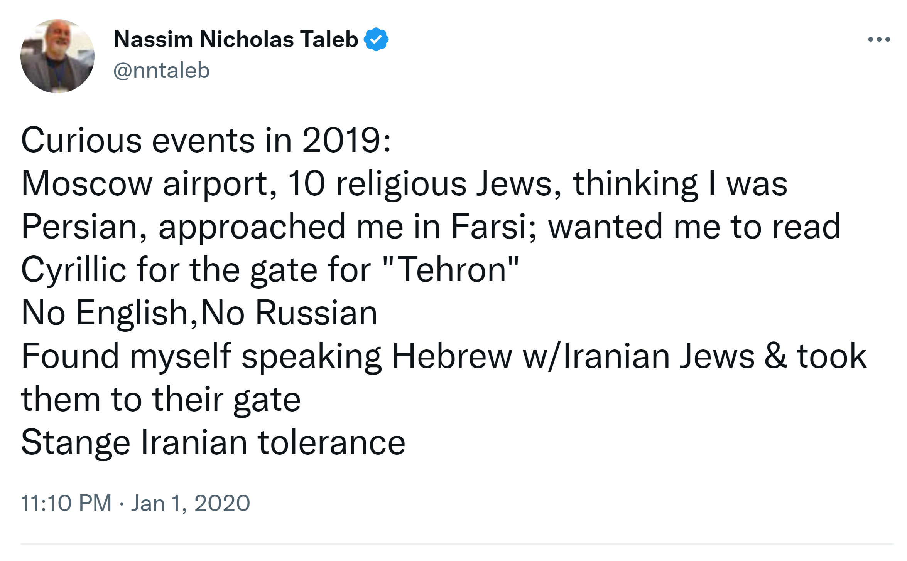Click the text "No English,No Russian"

pyautogui.click(x=199, y=313)
